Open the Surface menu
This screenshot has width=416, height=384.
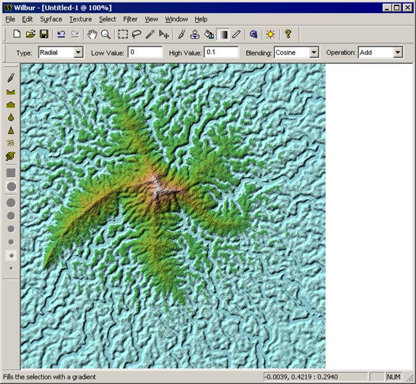pyautogui.click(x=51, y=19)
